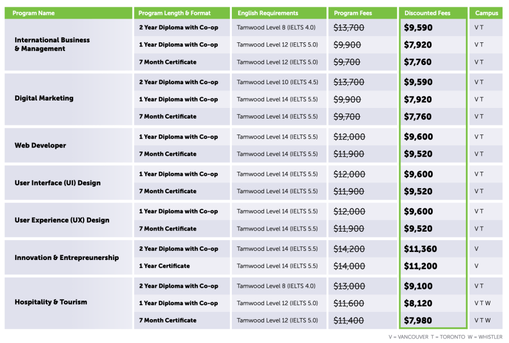The width and height of the screenshot is (509, 343).
Task: Click the $11,360 discounted fee
Action: (420, 249)
